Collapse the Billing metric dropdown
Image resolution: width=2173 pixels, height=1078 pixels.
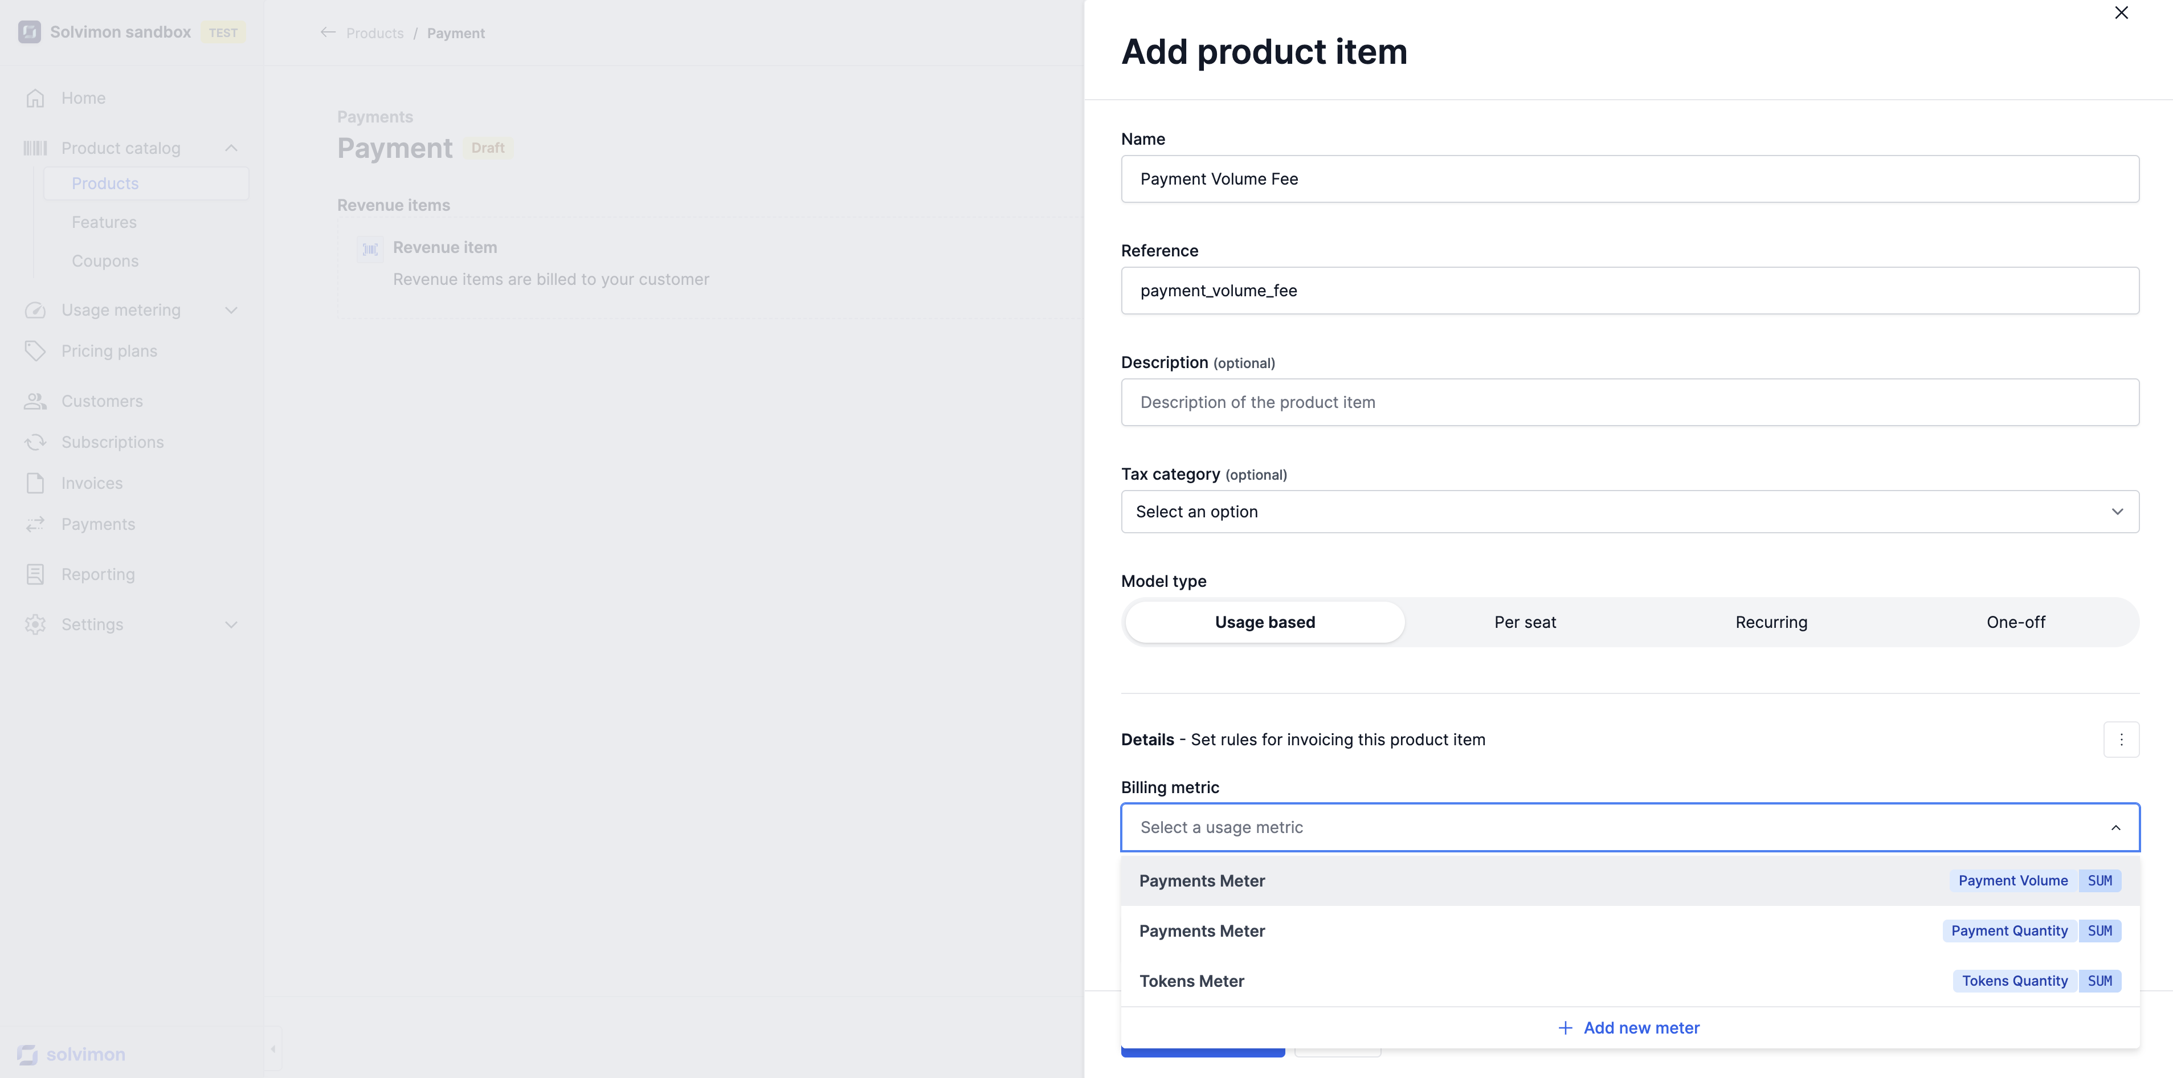click(2115, 827)
